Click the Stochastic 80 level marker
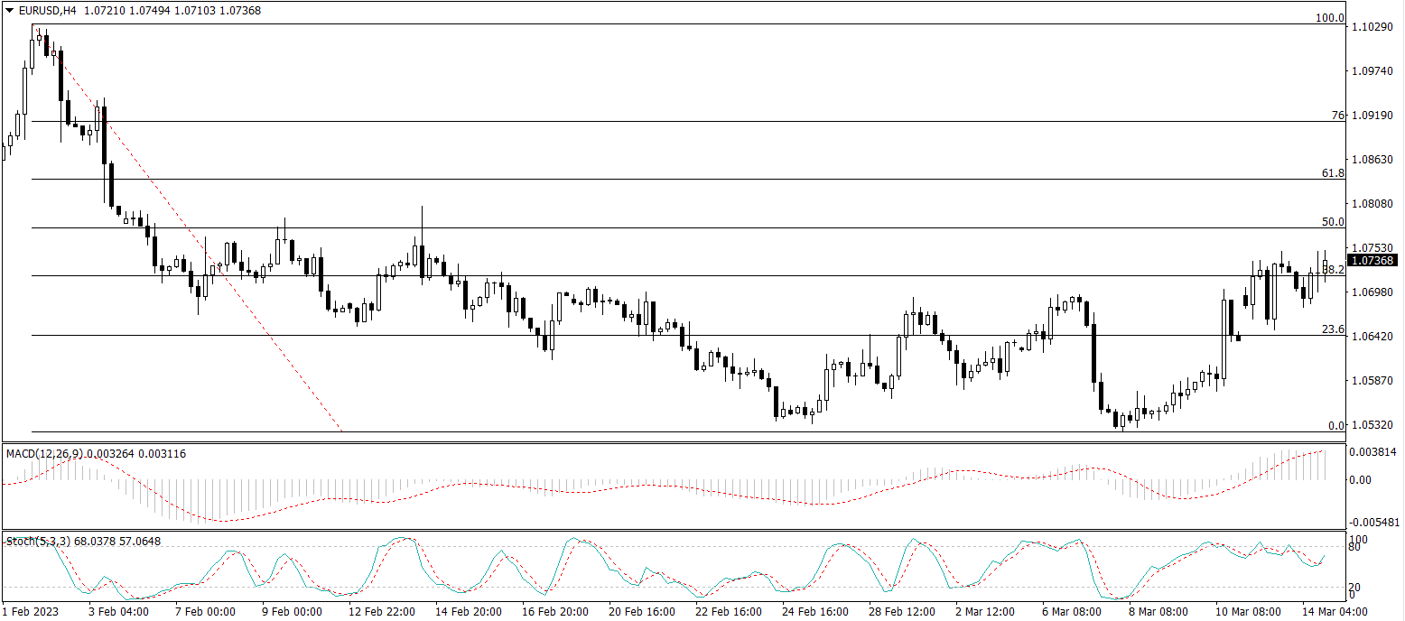The width and height of the screenshot is (1405, 621). [1354, 546]
